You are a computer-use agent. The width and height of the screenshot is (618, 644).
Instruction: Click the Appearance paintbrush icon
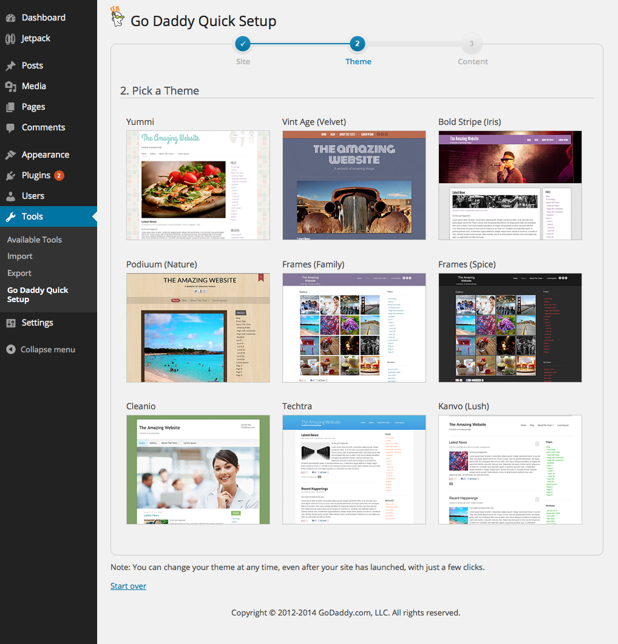tap(10, 155)
